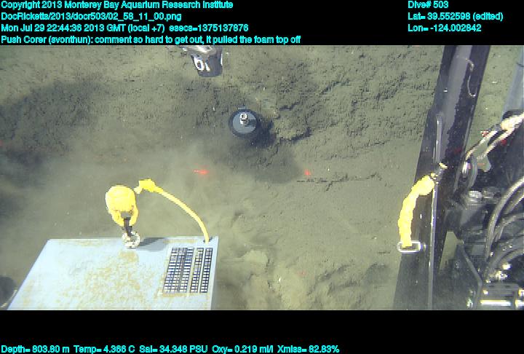
Task: Select the Depth= 803.80 m reading
Action: click(35, 350)
